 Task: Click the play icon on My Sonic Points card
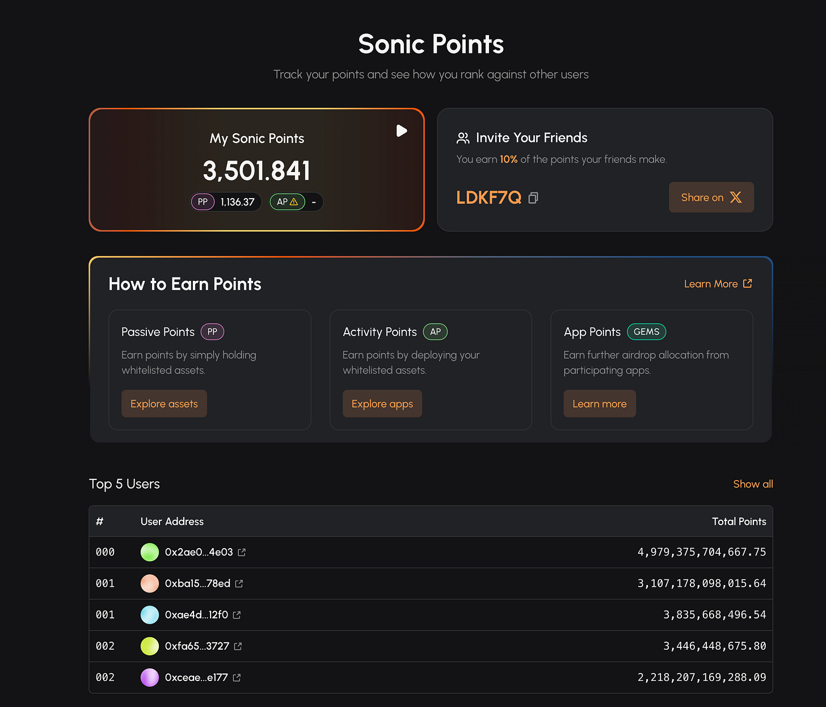tap(402, 131)
